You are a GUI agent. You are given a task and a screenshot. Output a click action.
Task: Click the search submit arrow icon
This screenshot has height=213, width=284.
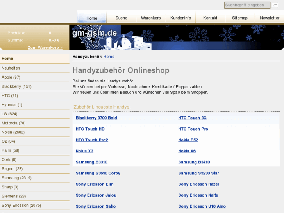pos(275,5)
